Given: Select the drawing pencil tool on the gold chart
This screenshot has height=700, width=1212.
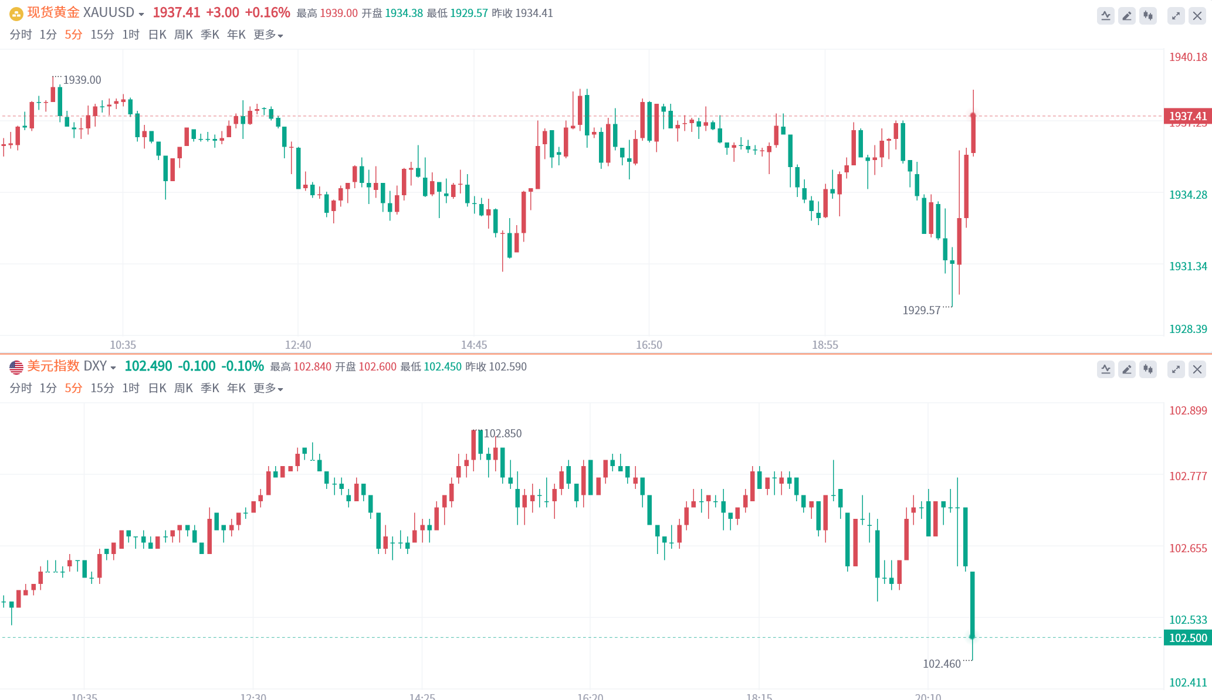Looking at the screenshot, I should (1126, 16).
